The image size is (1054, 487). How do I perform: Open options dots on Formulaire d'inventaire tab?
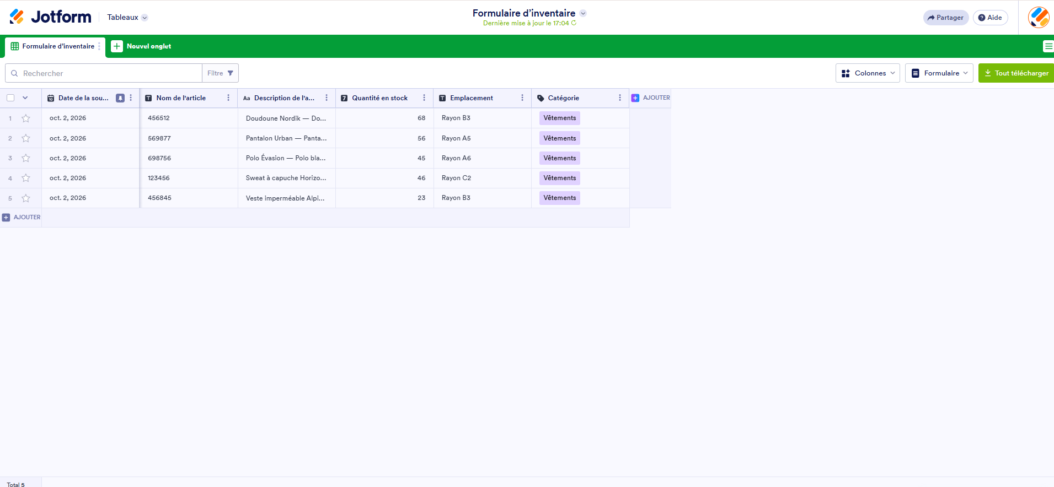[99, 46]
